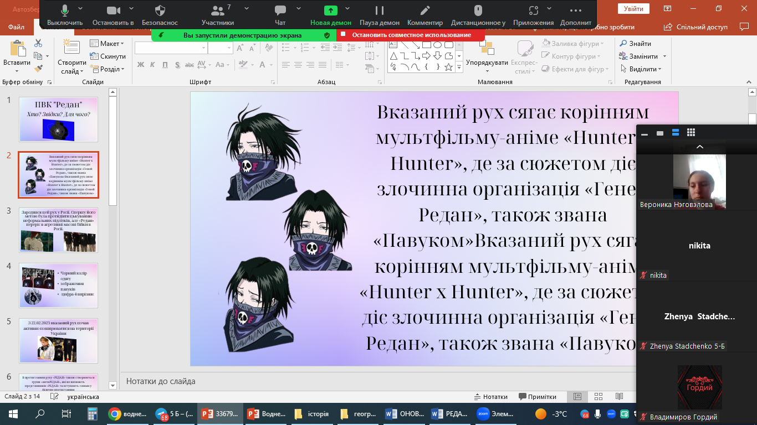Click Reset (Скинути) slide button
This screenshot has width=757, height=425.
(x=108, y=56)
